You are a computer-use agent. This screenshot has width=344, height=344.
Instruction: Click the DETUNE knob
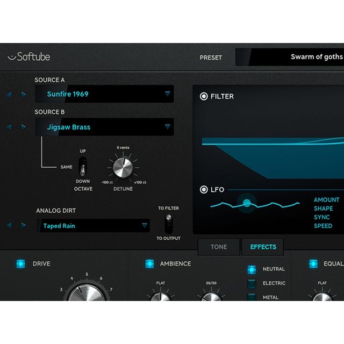click(123, 168)
